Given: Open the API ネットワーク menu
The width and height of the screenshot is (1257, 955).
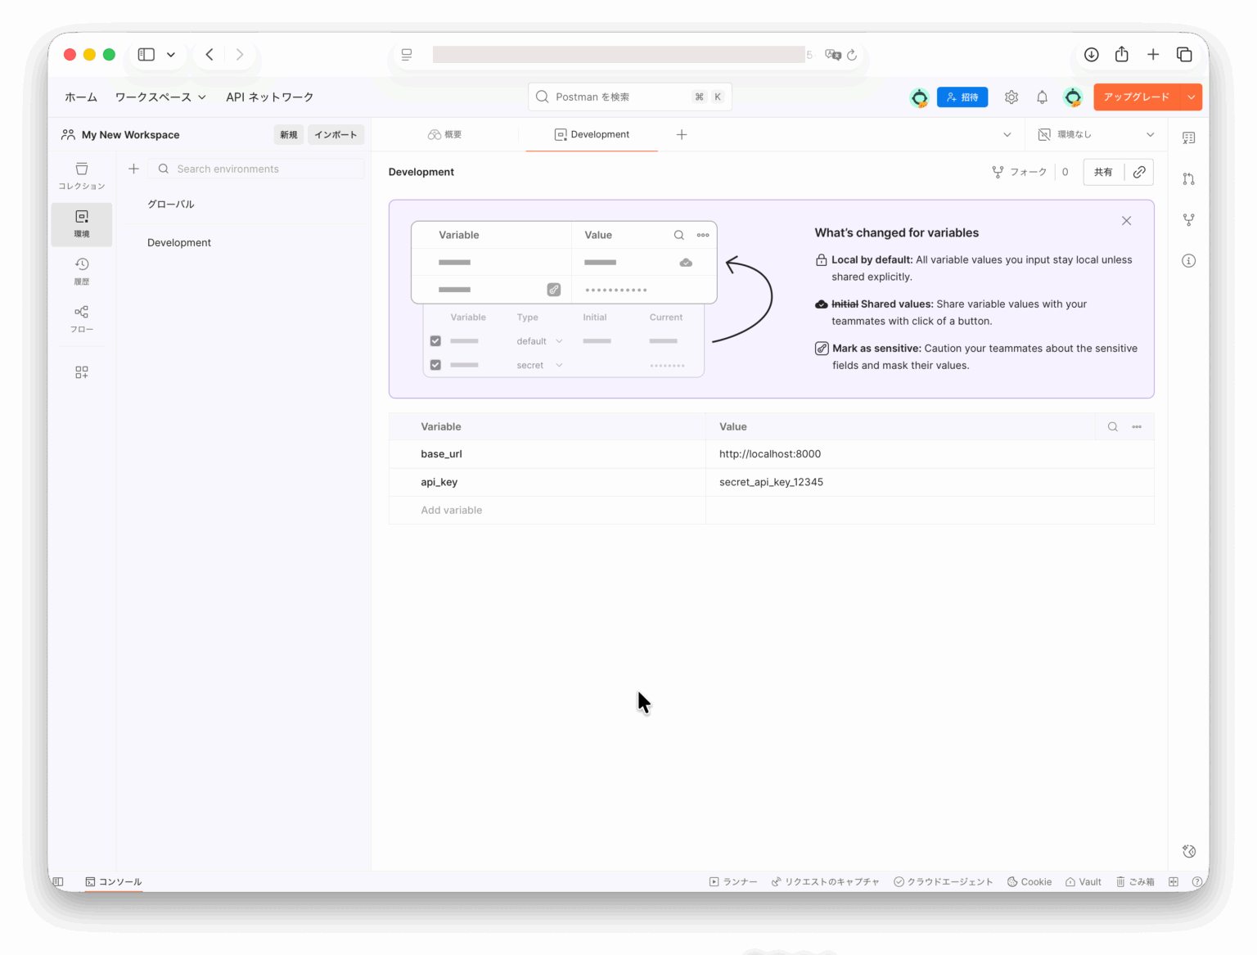Looking at the screenshot, I should tap(269, 97).
